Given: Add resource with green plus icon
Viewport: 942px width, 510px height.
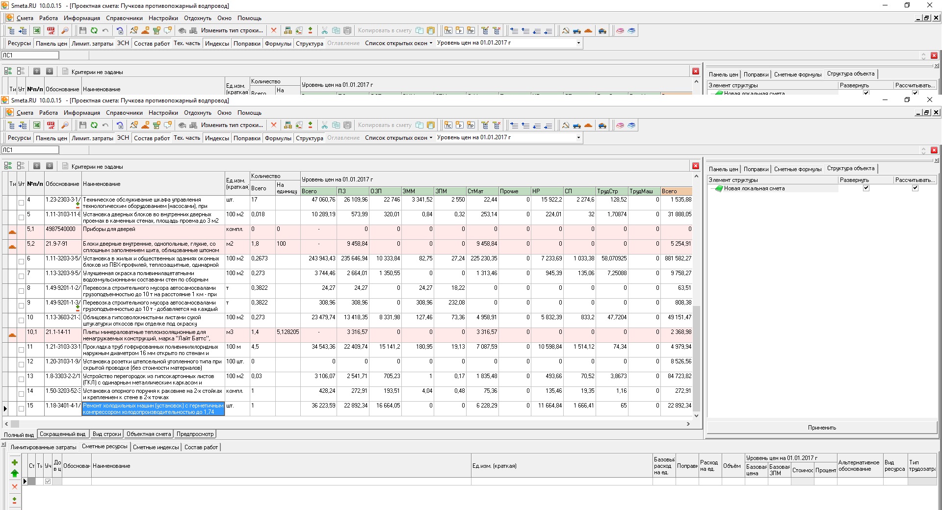Looking at the screenshot, I should tap(15, 462).
